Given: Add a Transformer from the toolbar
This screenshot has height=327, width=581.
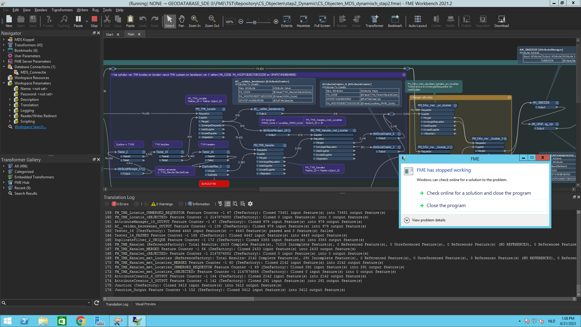Looking at the screenshot, I should tap(374, 21).
